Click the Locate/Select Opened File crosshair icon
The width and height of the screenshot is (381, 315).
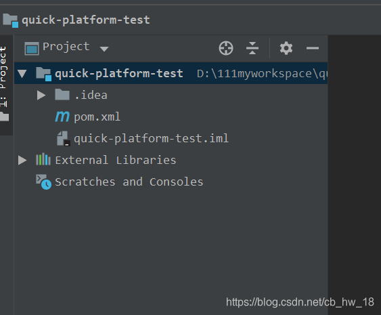(226, 48)
